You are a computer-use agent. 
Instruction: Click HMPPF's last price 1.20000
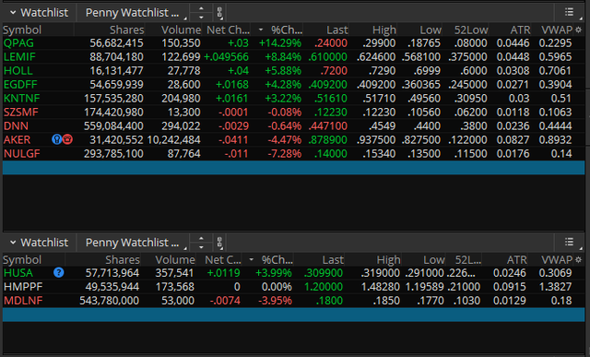(x=324, y=287)
